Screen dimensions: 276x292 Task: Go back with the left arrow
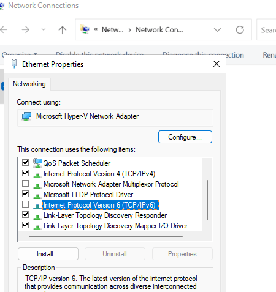point(4,30)
